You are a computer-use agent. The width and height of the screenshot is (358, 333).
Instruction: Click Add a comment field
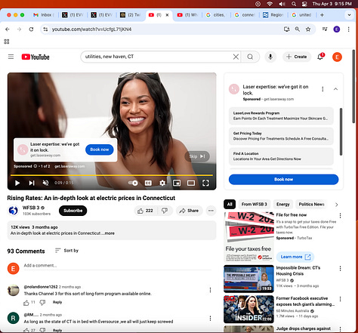tap(117, 266)
